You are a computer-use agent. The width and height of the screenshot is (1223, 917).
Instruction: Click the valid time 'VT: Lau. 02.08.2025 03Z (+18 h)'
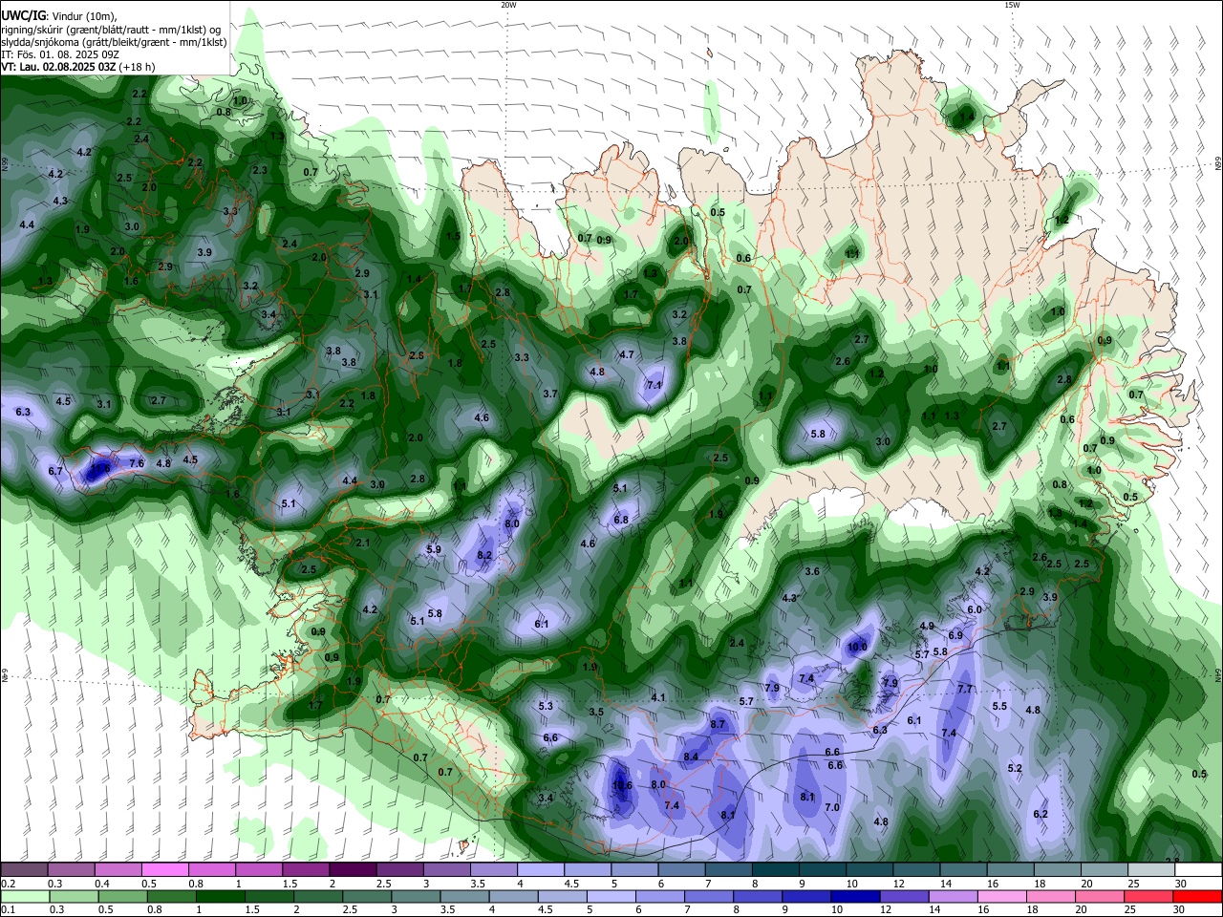pyautogui.click(x=78, y=68)
